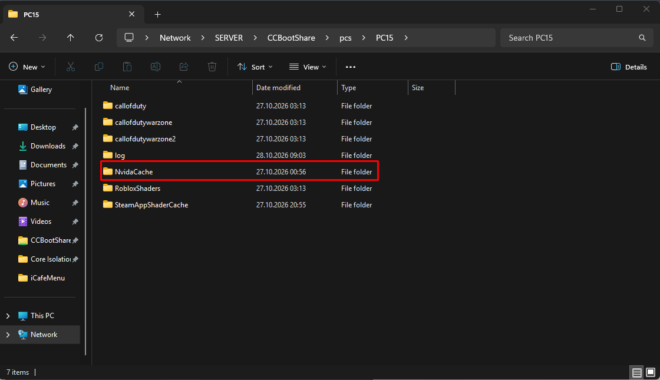Viewport: 660px width, 380px height.
Task: Click the Delete trash icon
Action: pos(212,67)
